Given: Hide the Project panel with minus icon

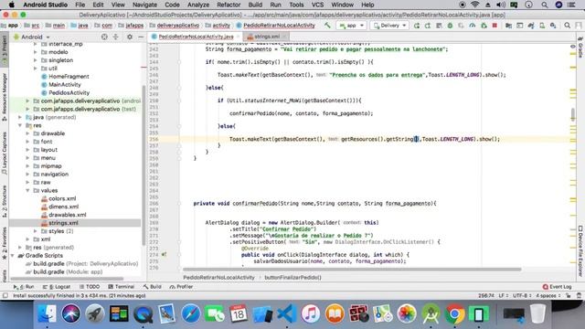Looking at the screenshot, I should click(141, 37).
